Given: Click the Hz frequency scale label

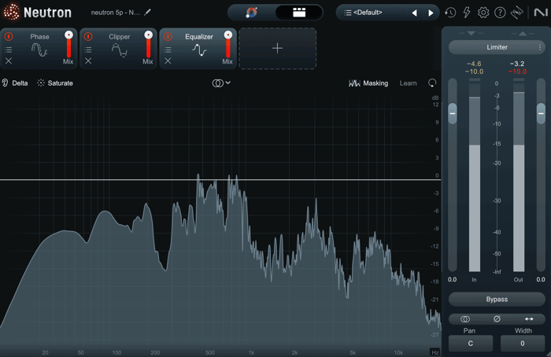Looking at the screenshot, I should coord(435,352).
